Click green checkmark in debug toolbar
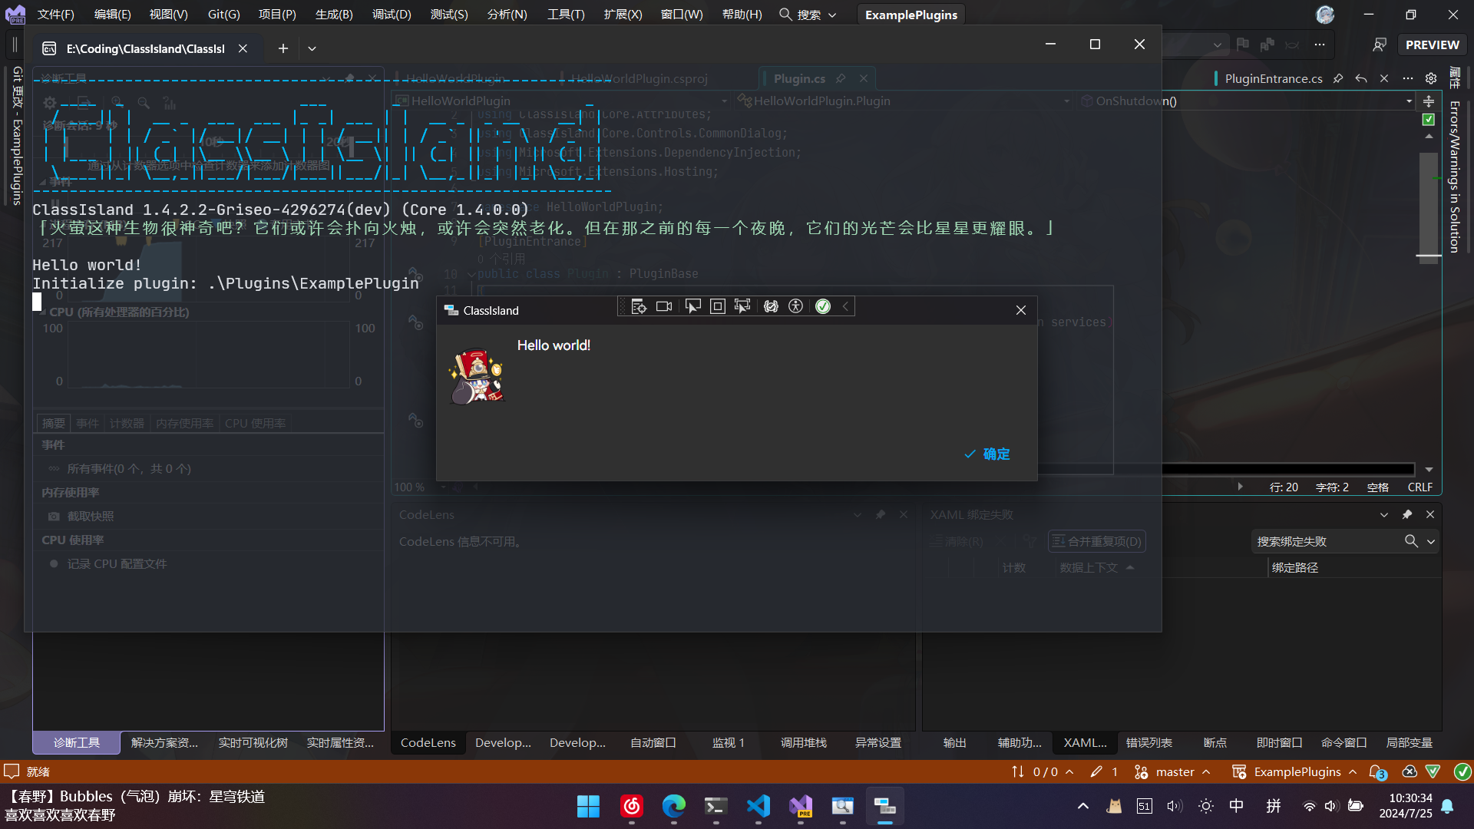 click(x=823, y=306)
